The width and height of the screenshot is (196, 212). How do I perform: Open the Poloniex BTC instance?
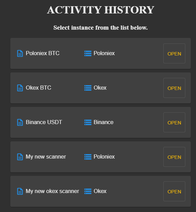point(174,53)
